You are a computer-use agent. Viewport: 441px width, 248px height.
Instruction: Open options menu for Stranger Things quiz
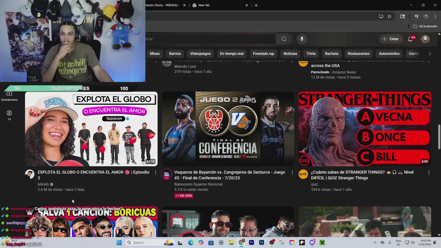coord(429,173)
